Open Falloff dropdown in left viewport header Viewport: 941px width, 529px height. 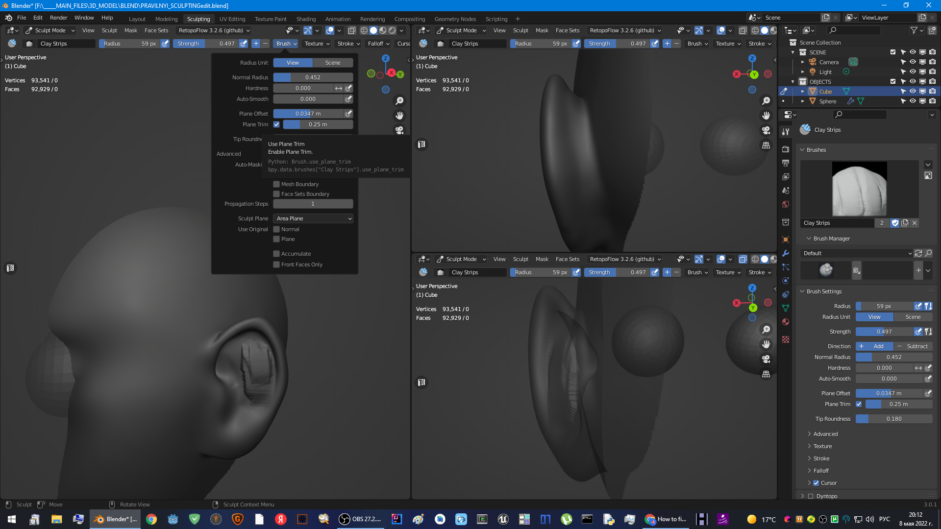[x=378, y=44]
